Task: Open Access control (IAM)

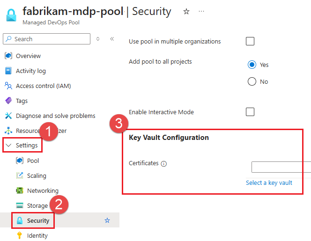Action: [x=44, y=86]
